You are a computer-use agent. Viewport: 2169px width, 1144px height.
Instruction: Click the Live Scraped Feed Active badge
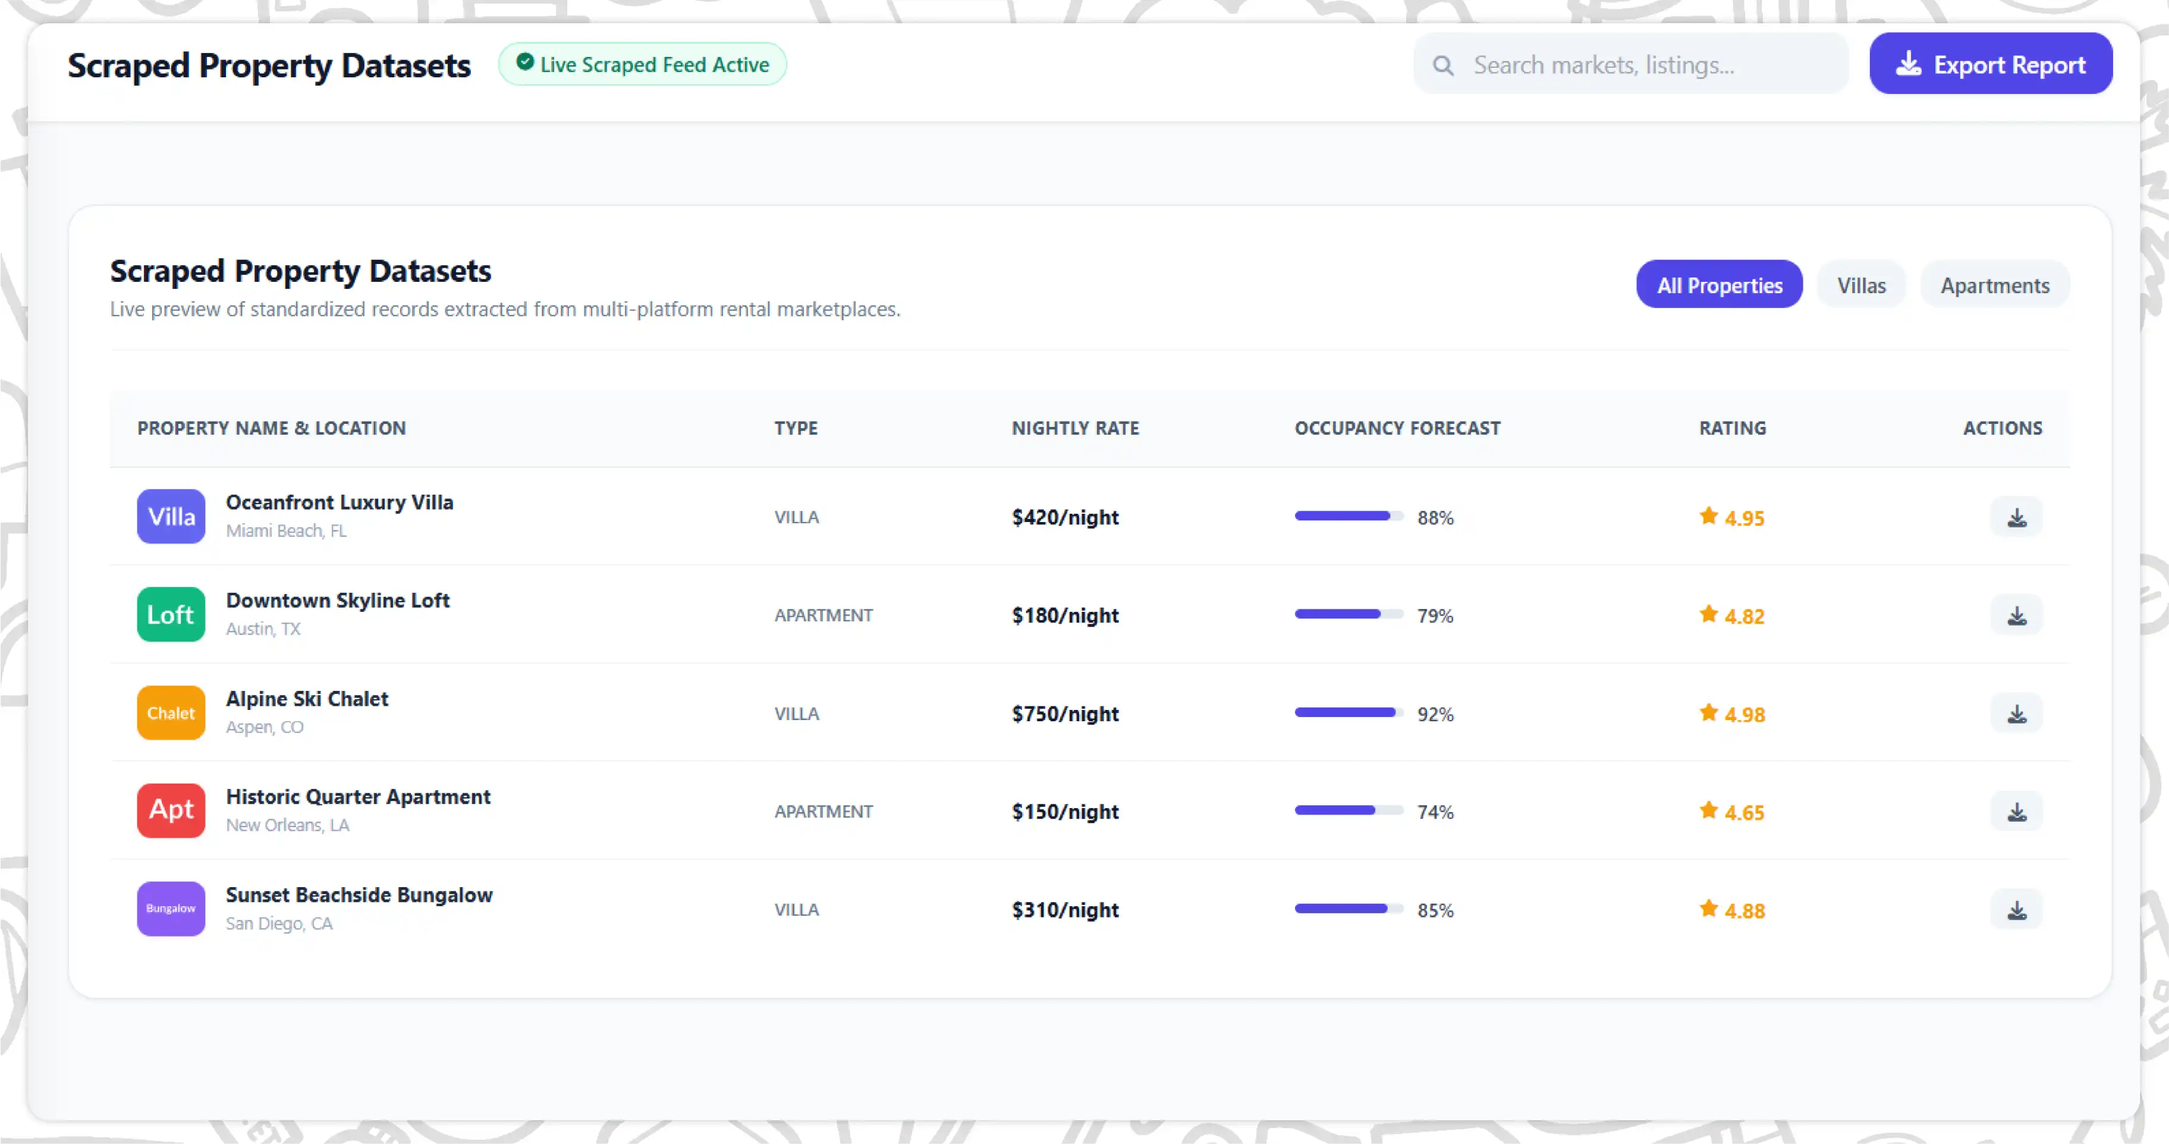pos(643,64)
